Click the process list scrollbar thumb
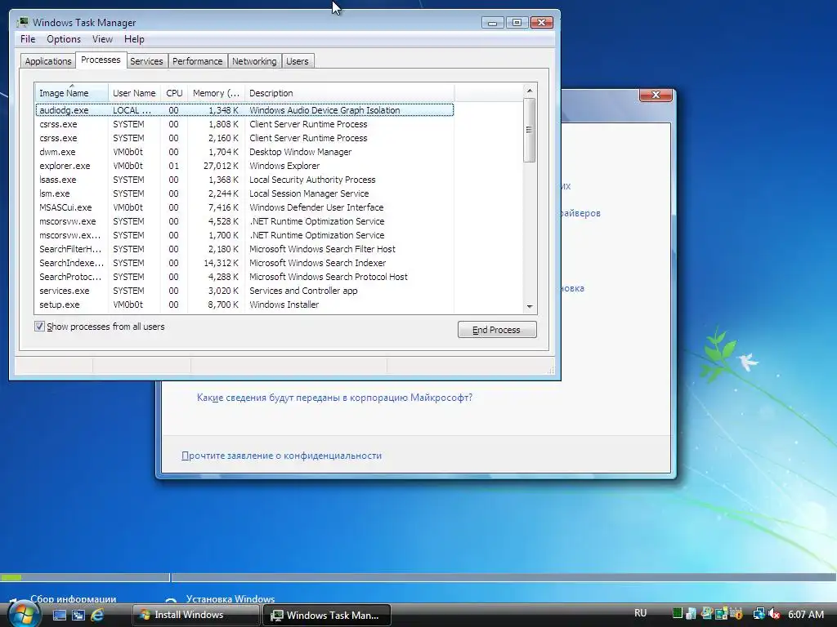837x627 pixels. pos(530,130)
